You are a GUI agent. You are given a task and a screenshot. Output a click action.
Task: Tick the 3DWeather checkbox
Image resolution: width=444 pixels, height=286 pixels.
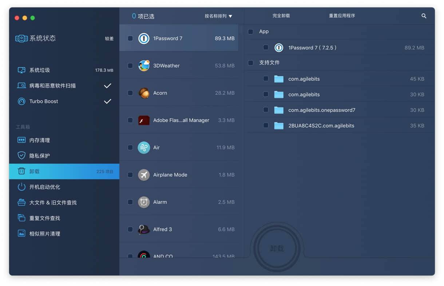(130, 65)
